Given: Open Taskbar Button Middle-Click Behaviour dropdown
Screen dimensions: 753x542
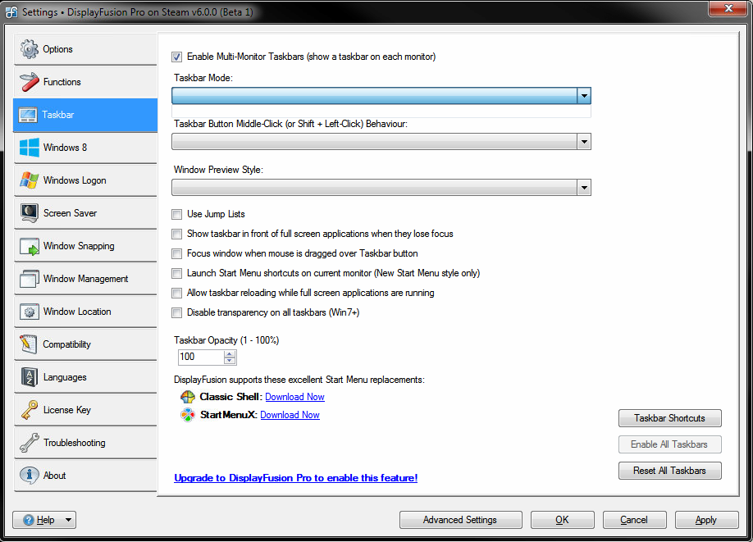Looking at the screenshot, I should (x=583, y=142).
